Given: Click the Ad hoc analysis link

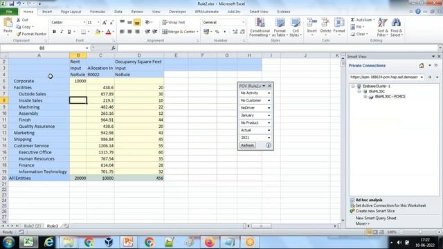Looking at the screenshot, I should (x=369, y=200).
